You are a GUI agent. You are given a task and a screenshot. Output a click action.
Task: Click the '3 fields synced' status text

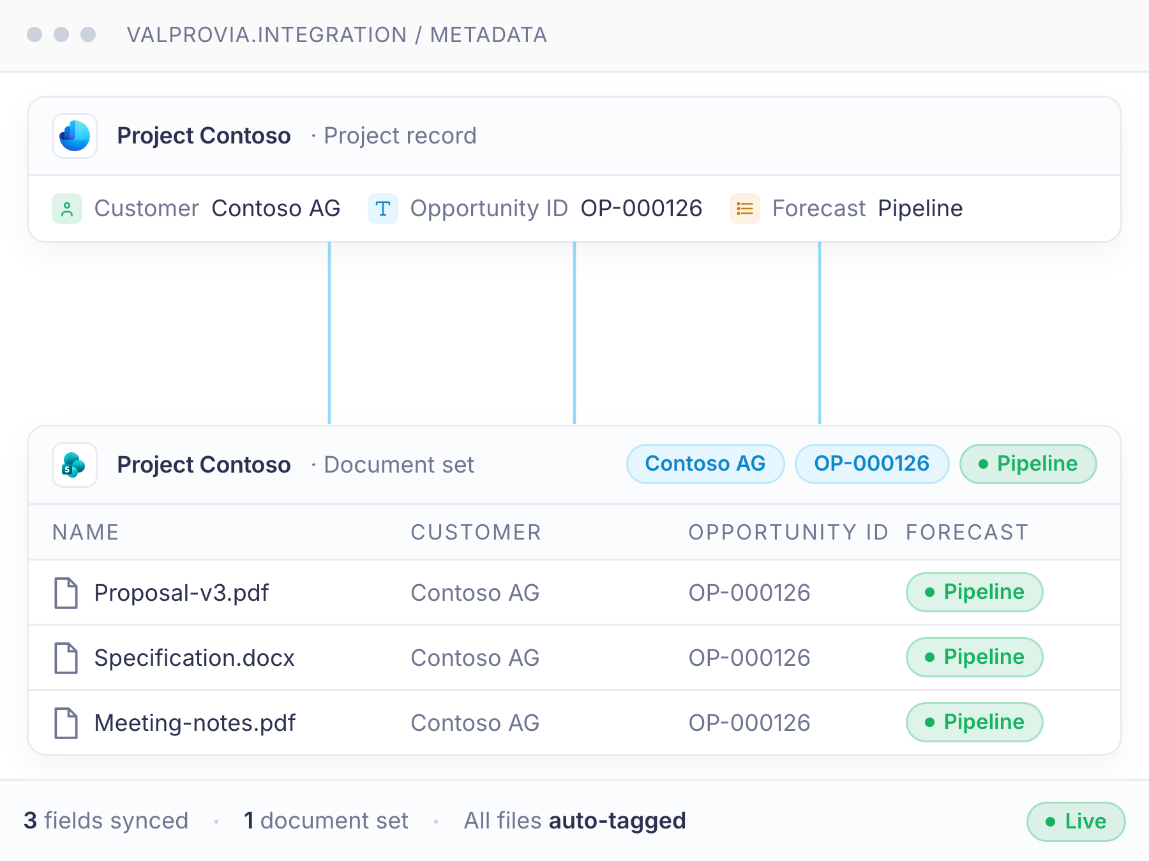[106, 821]
